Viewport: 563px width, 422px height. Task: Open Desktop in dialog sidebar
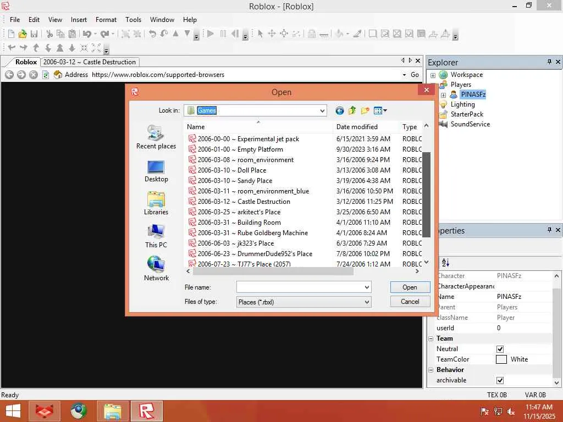pos(156,171)
